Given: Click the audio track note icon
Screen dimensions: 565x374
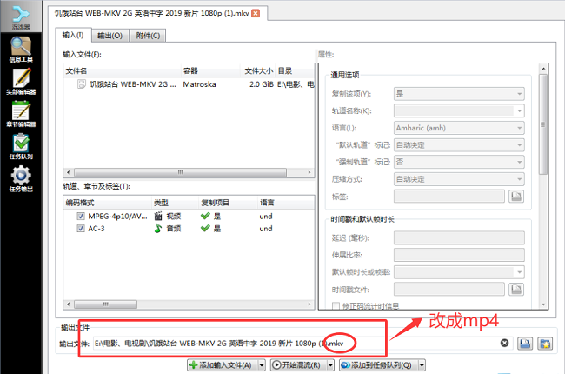Looking at the screenshot, I should point(158,228).
